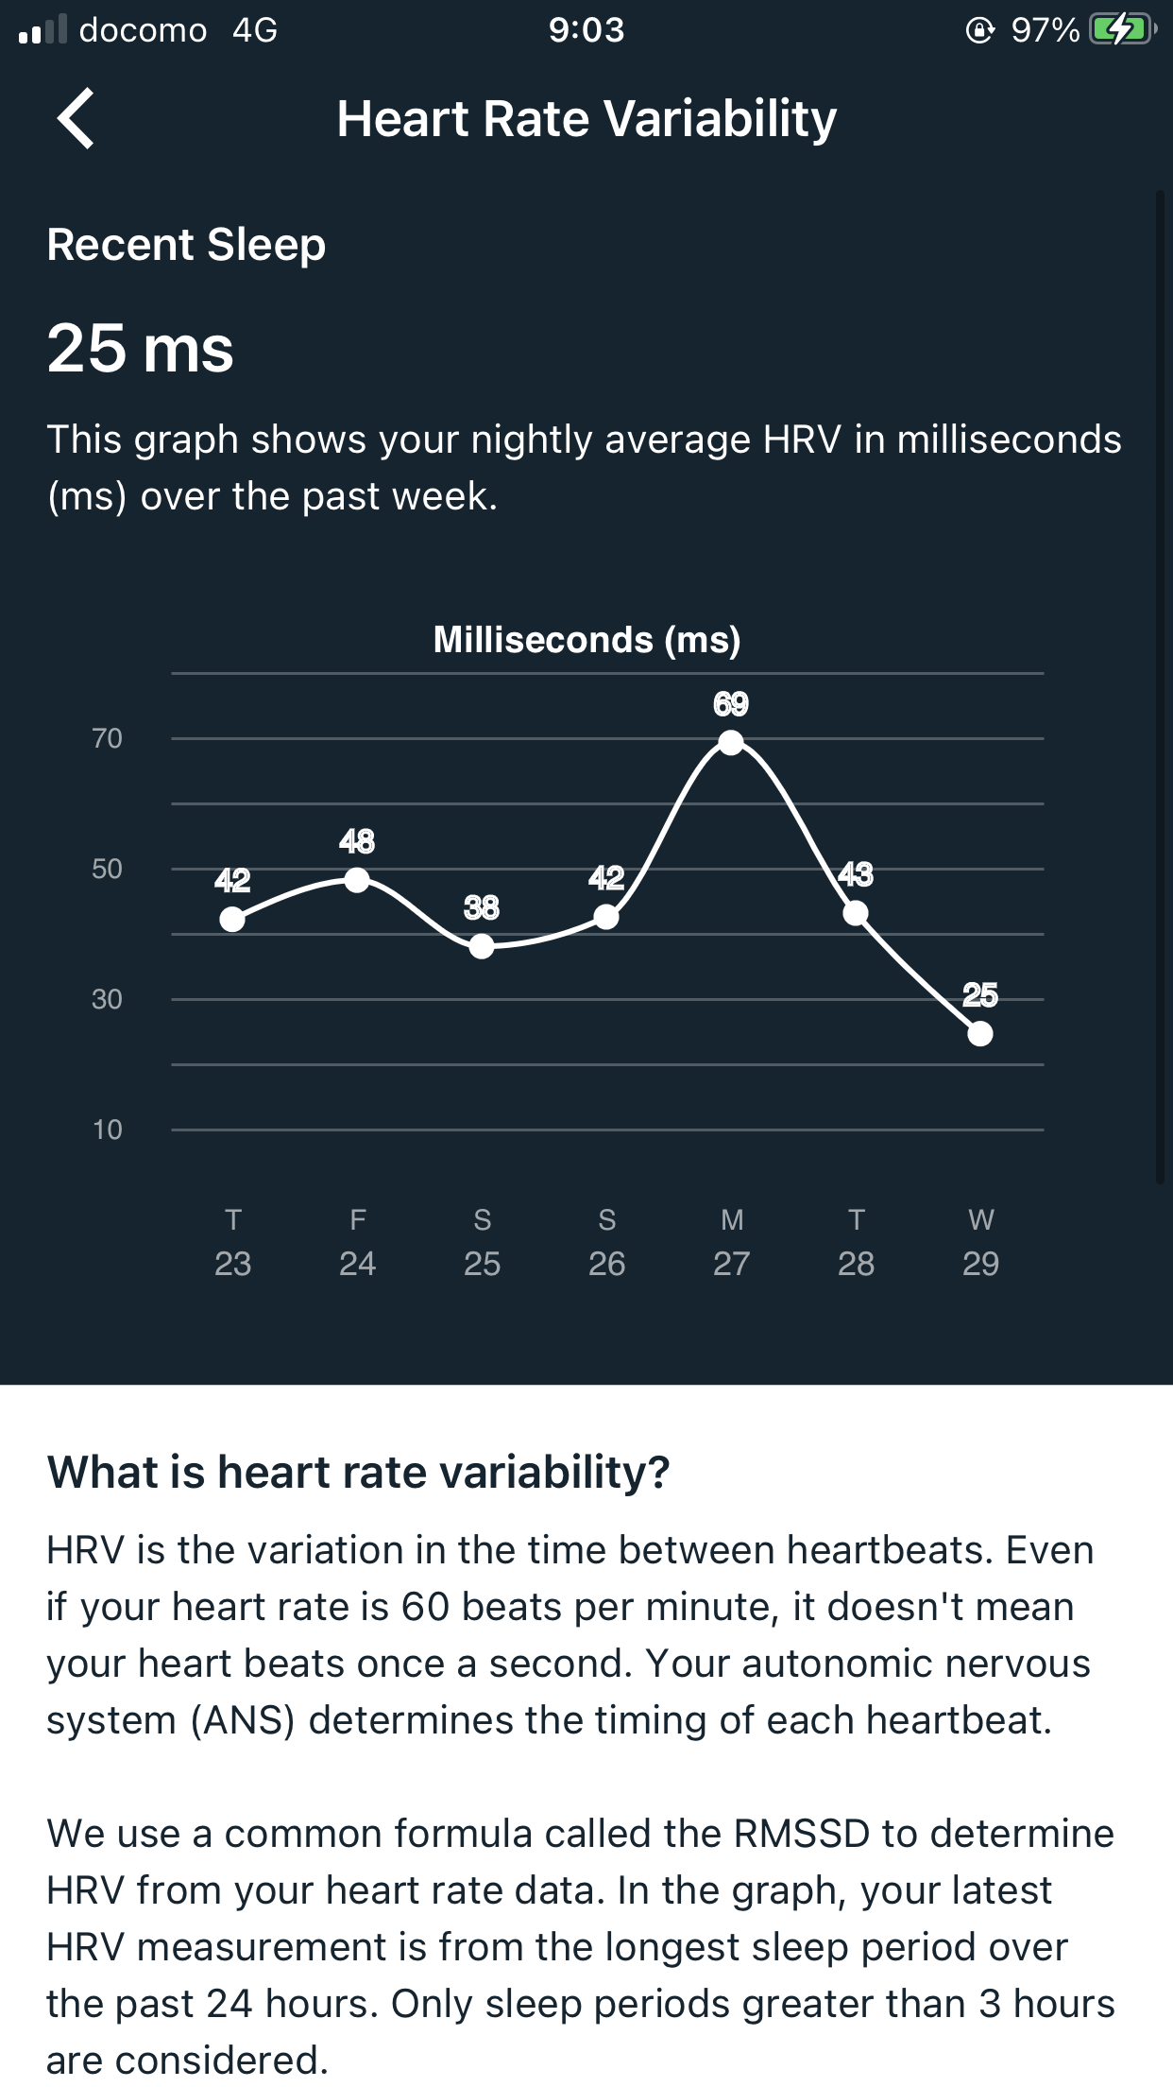
Task: Tap the battery charging icon
Action: pyautogui.click(x=1122, y=30)
